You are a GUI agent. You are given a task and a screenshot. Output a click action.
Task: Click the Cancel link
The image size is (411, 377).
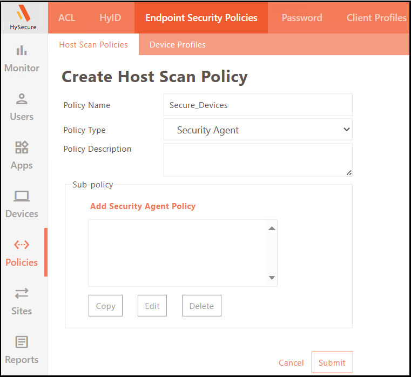(291, 363)
